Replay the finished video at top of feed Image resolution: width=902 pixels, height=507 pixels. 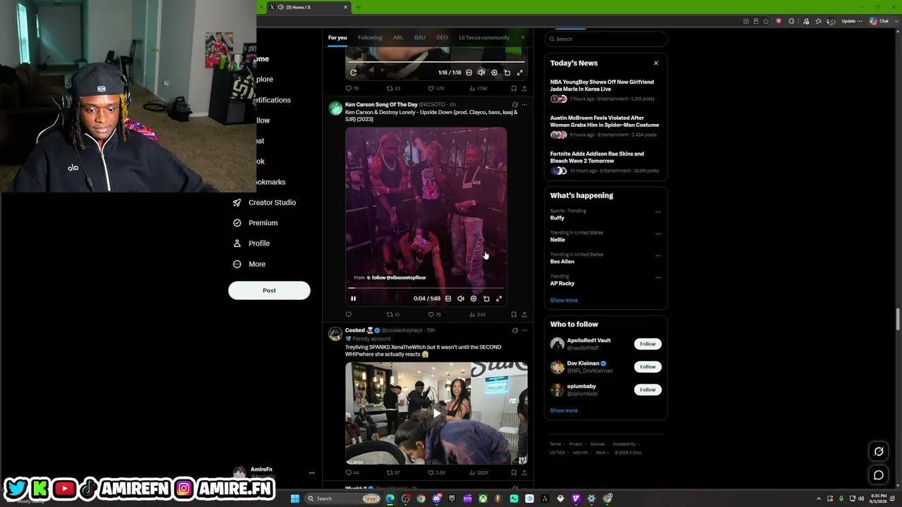click(353, 73)
